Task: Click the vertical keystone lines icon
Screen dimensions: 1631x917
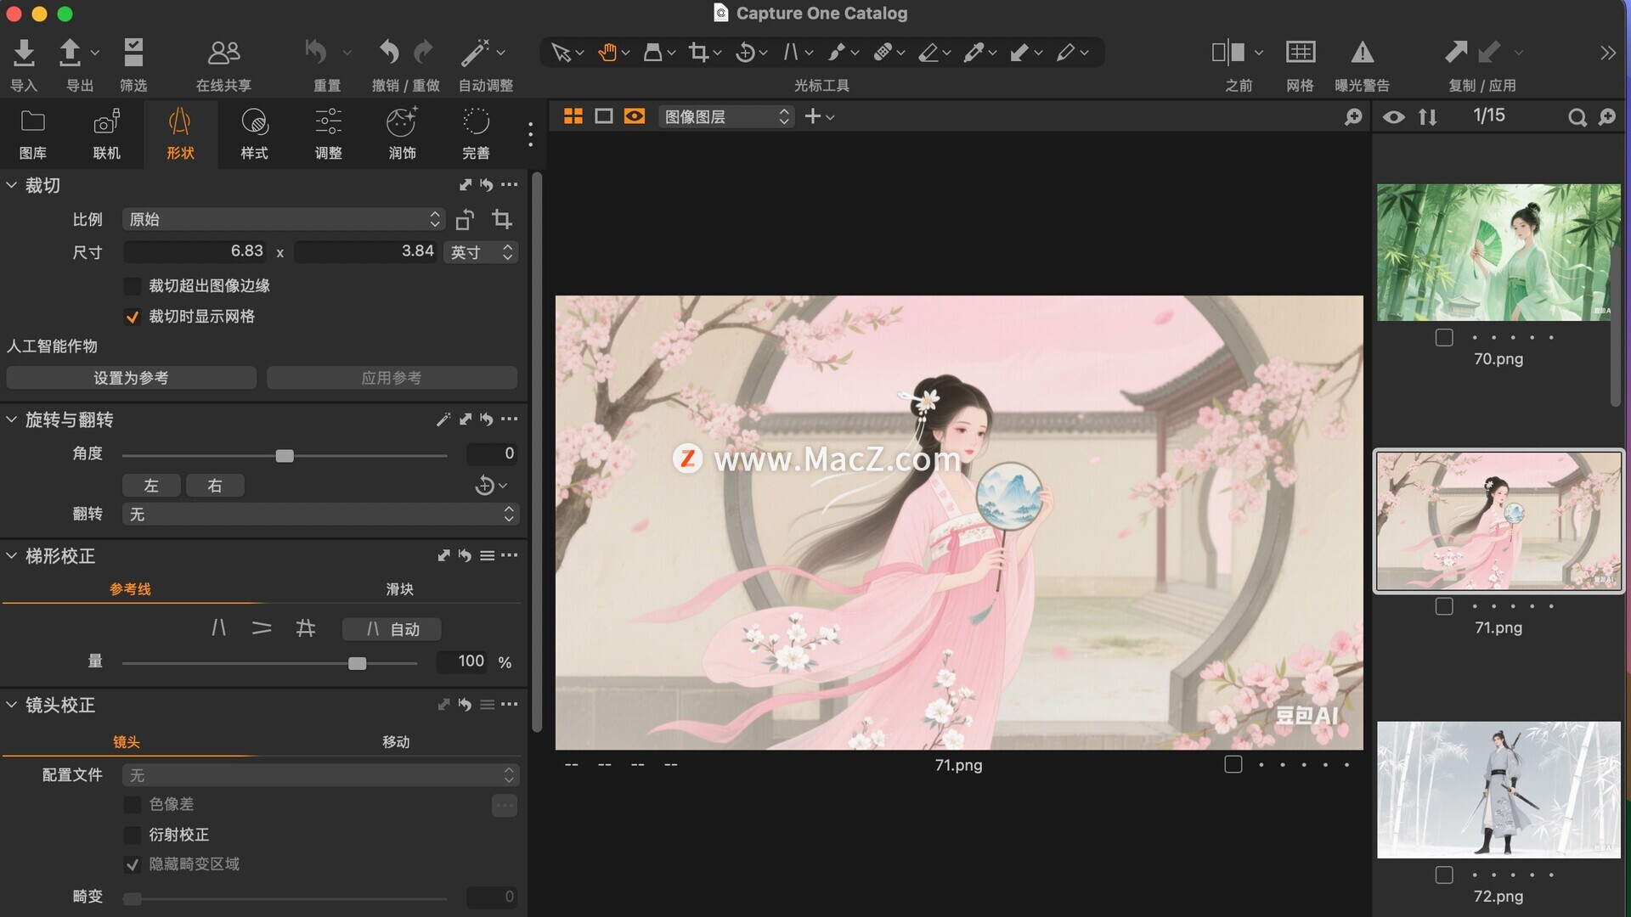Action: point(219,628)
